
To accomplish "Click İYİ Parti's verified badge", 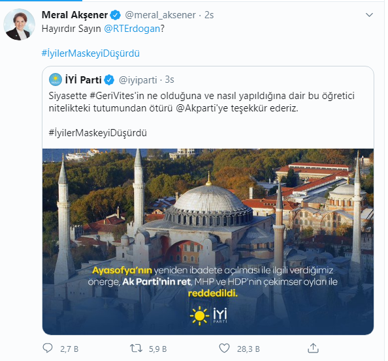I will [x=109, y=79].
